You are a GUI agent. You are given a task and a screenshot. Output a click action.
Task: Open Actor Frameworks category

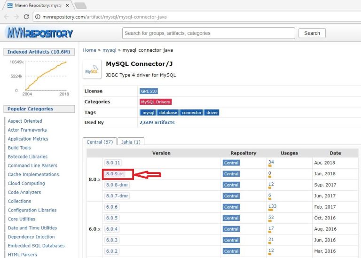(x=27, y=130)
